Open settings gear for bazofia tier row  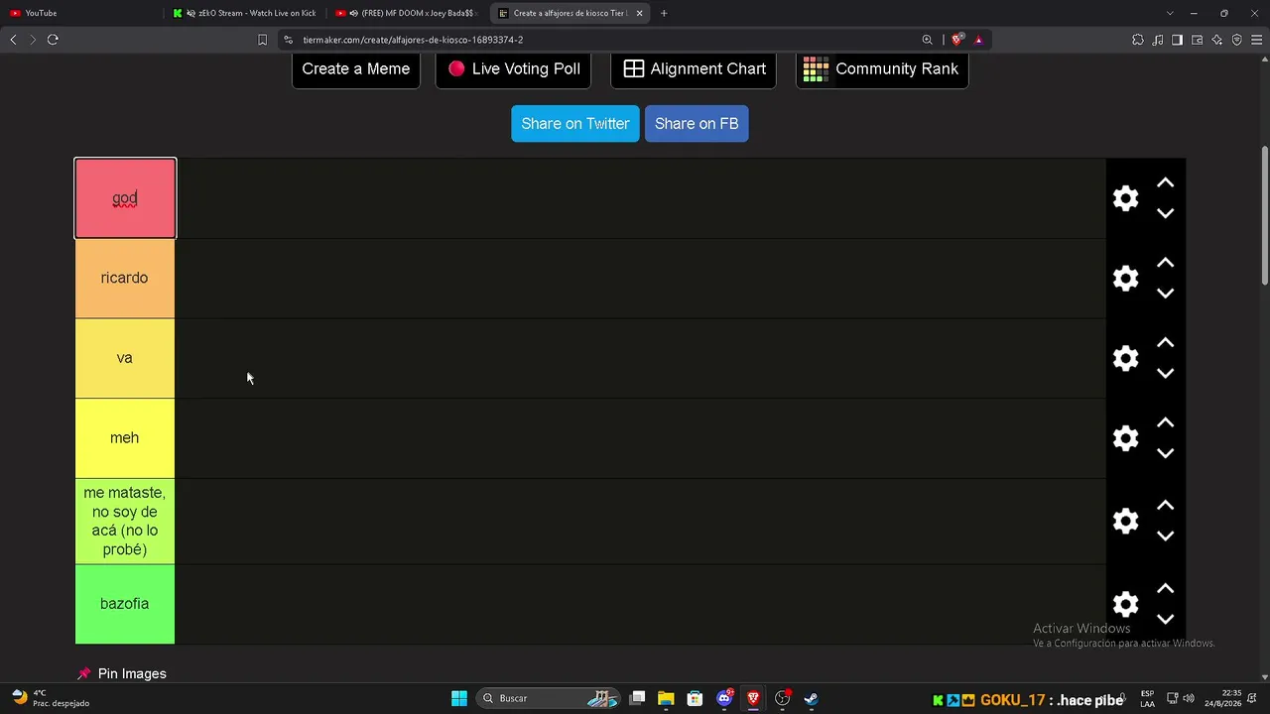[x=1125, y=604]
